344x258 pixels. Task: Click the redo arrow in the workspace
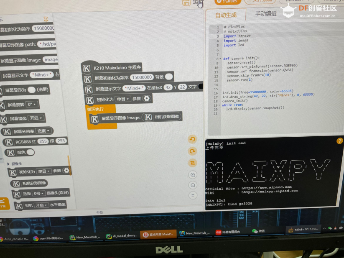pos(192,151)
